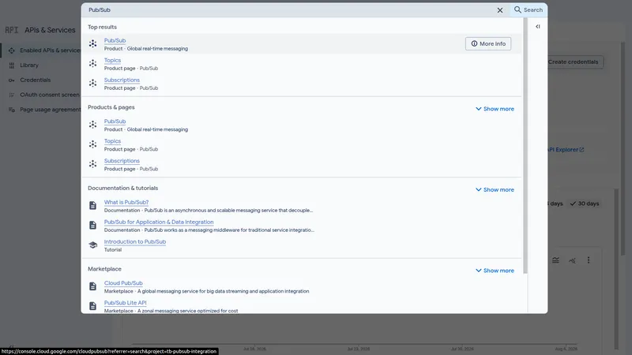Click Pub/Sub icon in Products & pages
This screenshot has height=355, width=632.
pos(92,125)
